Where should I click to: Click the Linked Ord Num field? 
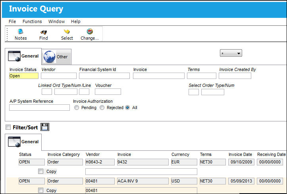(x=66, y=92)
